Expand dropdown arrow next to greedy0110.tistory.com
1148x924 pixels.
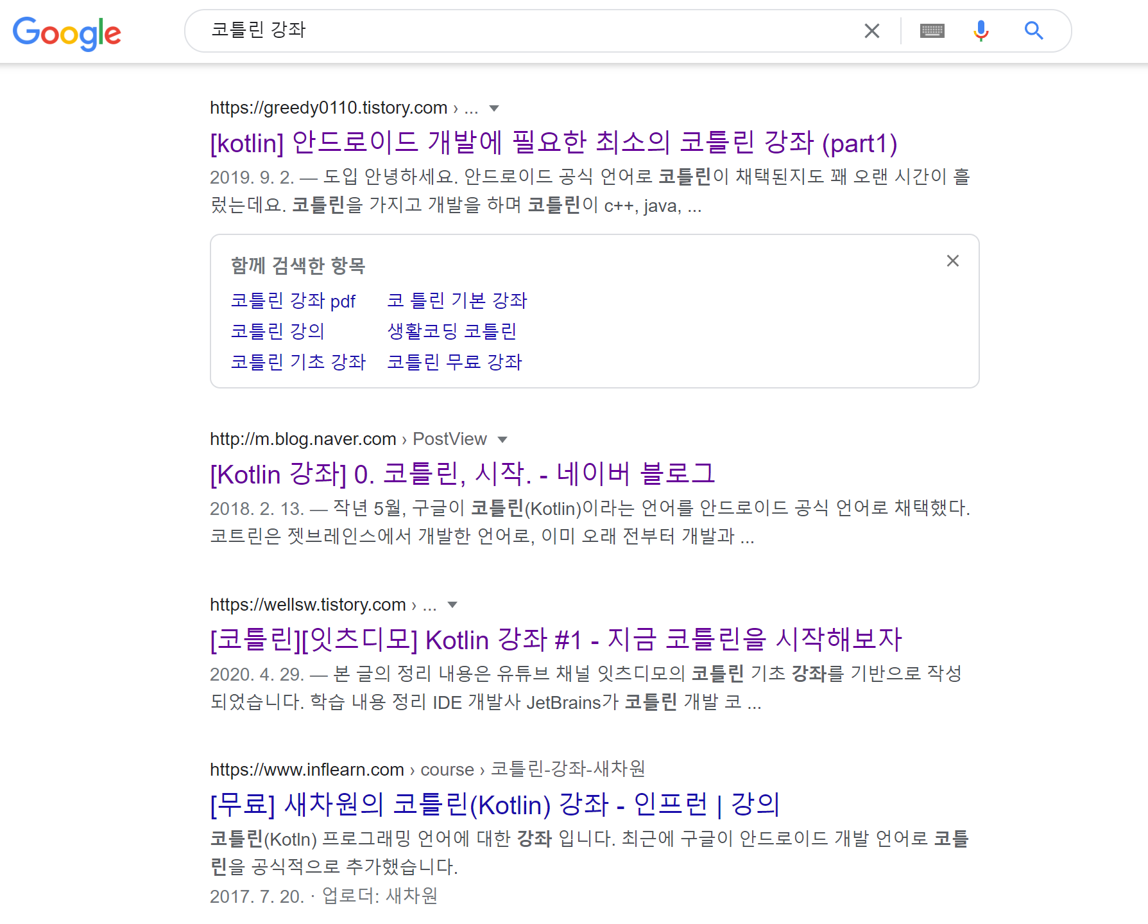[493, 109]
